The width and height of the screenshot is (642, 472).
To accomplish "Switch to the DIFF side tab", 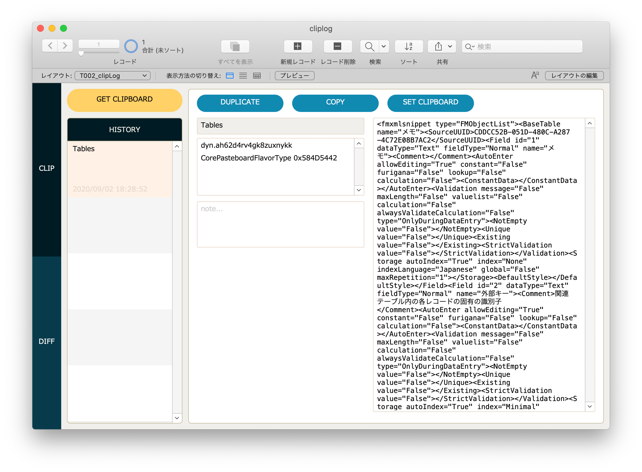I will point(47,341).
